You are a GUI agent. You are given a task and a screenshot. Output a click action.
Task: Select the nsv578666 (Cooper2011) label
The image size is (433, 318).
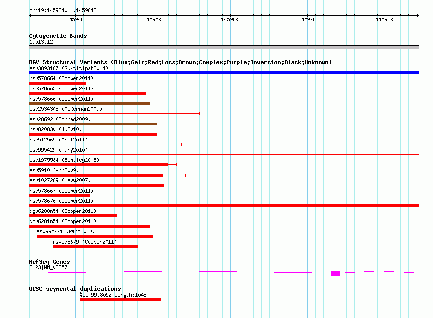[61, 99]
